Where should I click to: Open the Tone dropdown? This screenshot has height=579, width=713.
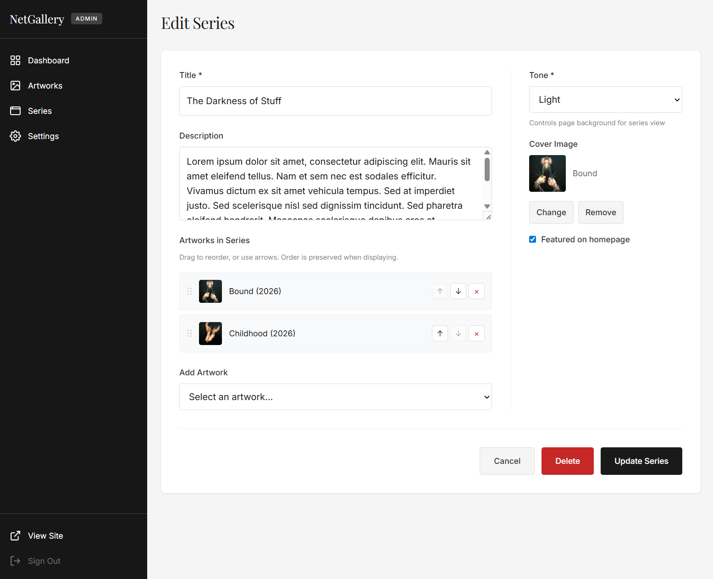click(605, 100)
